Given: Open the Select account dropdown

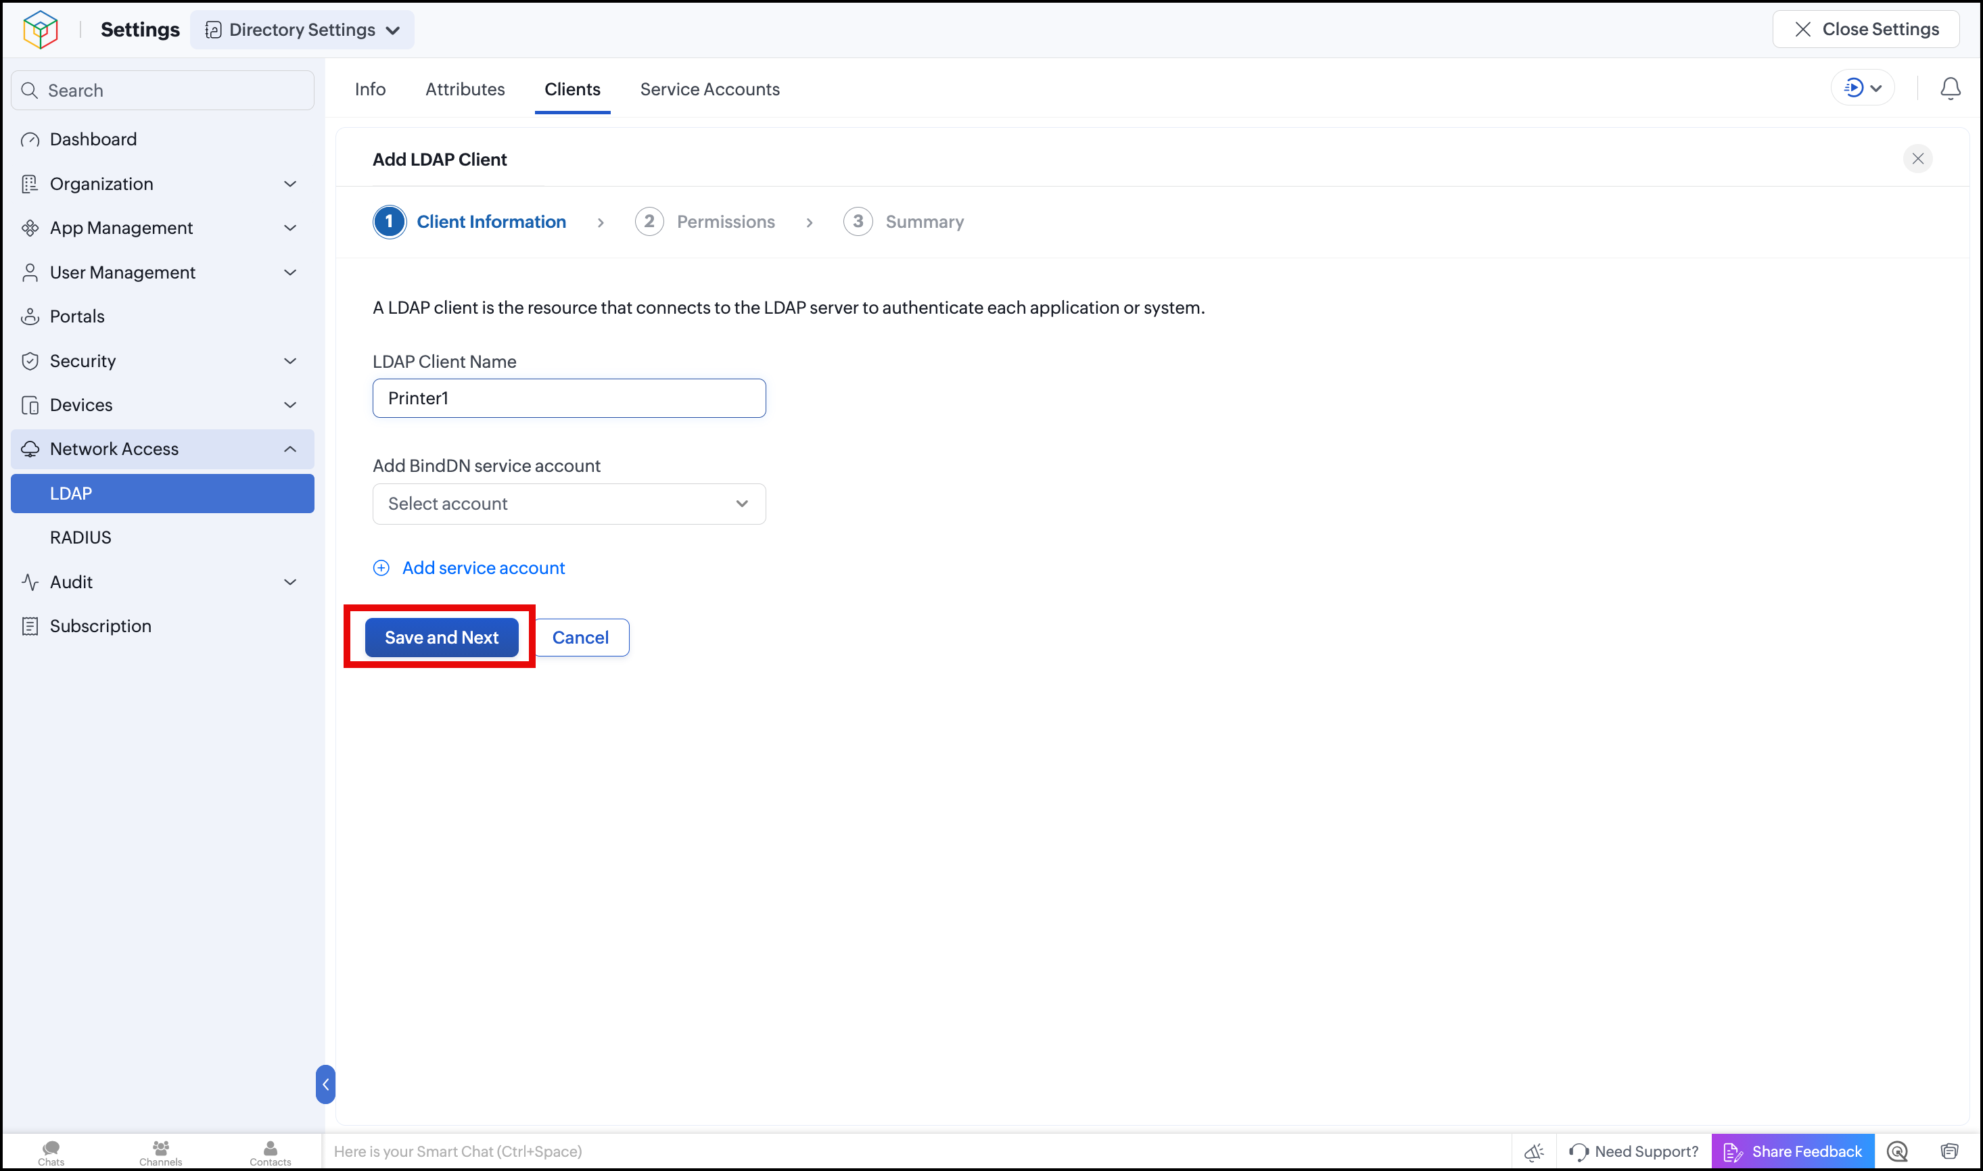Looking at the screenshot, I should (x=569, y=504).
